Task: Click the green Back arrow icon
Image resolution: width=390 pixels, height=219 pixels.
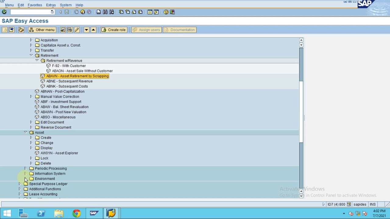Action: pyautogui.click(x=76, y=12)
